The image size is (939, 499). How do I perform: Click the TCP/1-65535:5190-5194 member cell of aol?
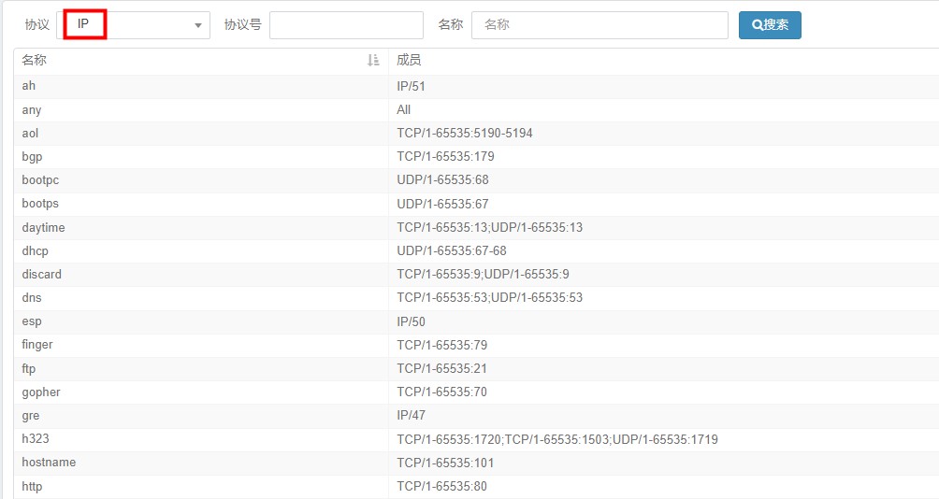pos(465,133)
